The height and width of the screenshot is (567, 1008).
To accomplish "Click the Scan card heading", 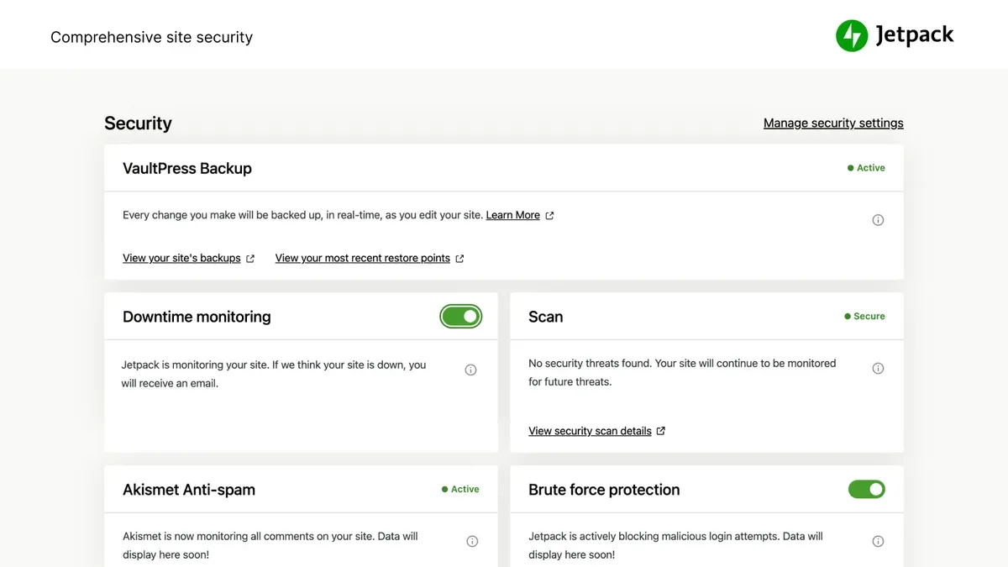I will tap(545, 317).
